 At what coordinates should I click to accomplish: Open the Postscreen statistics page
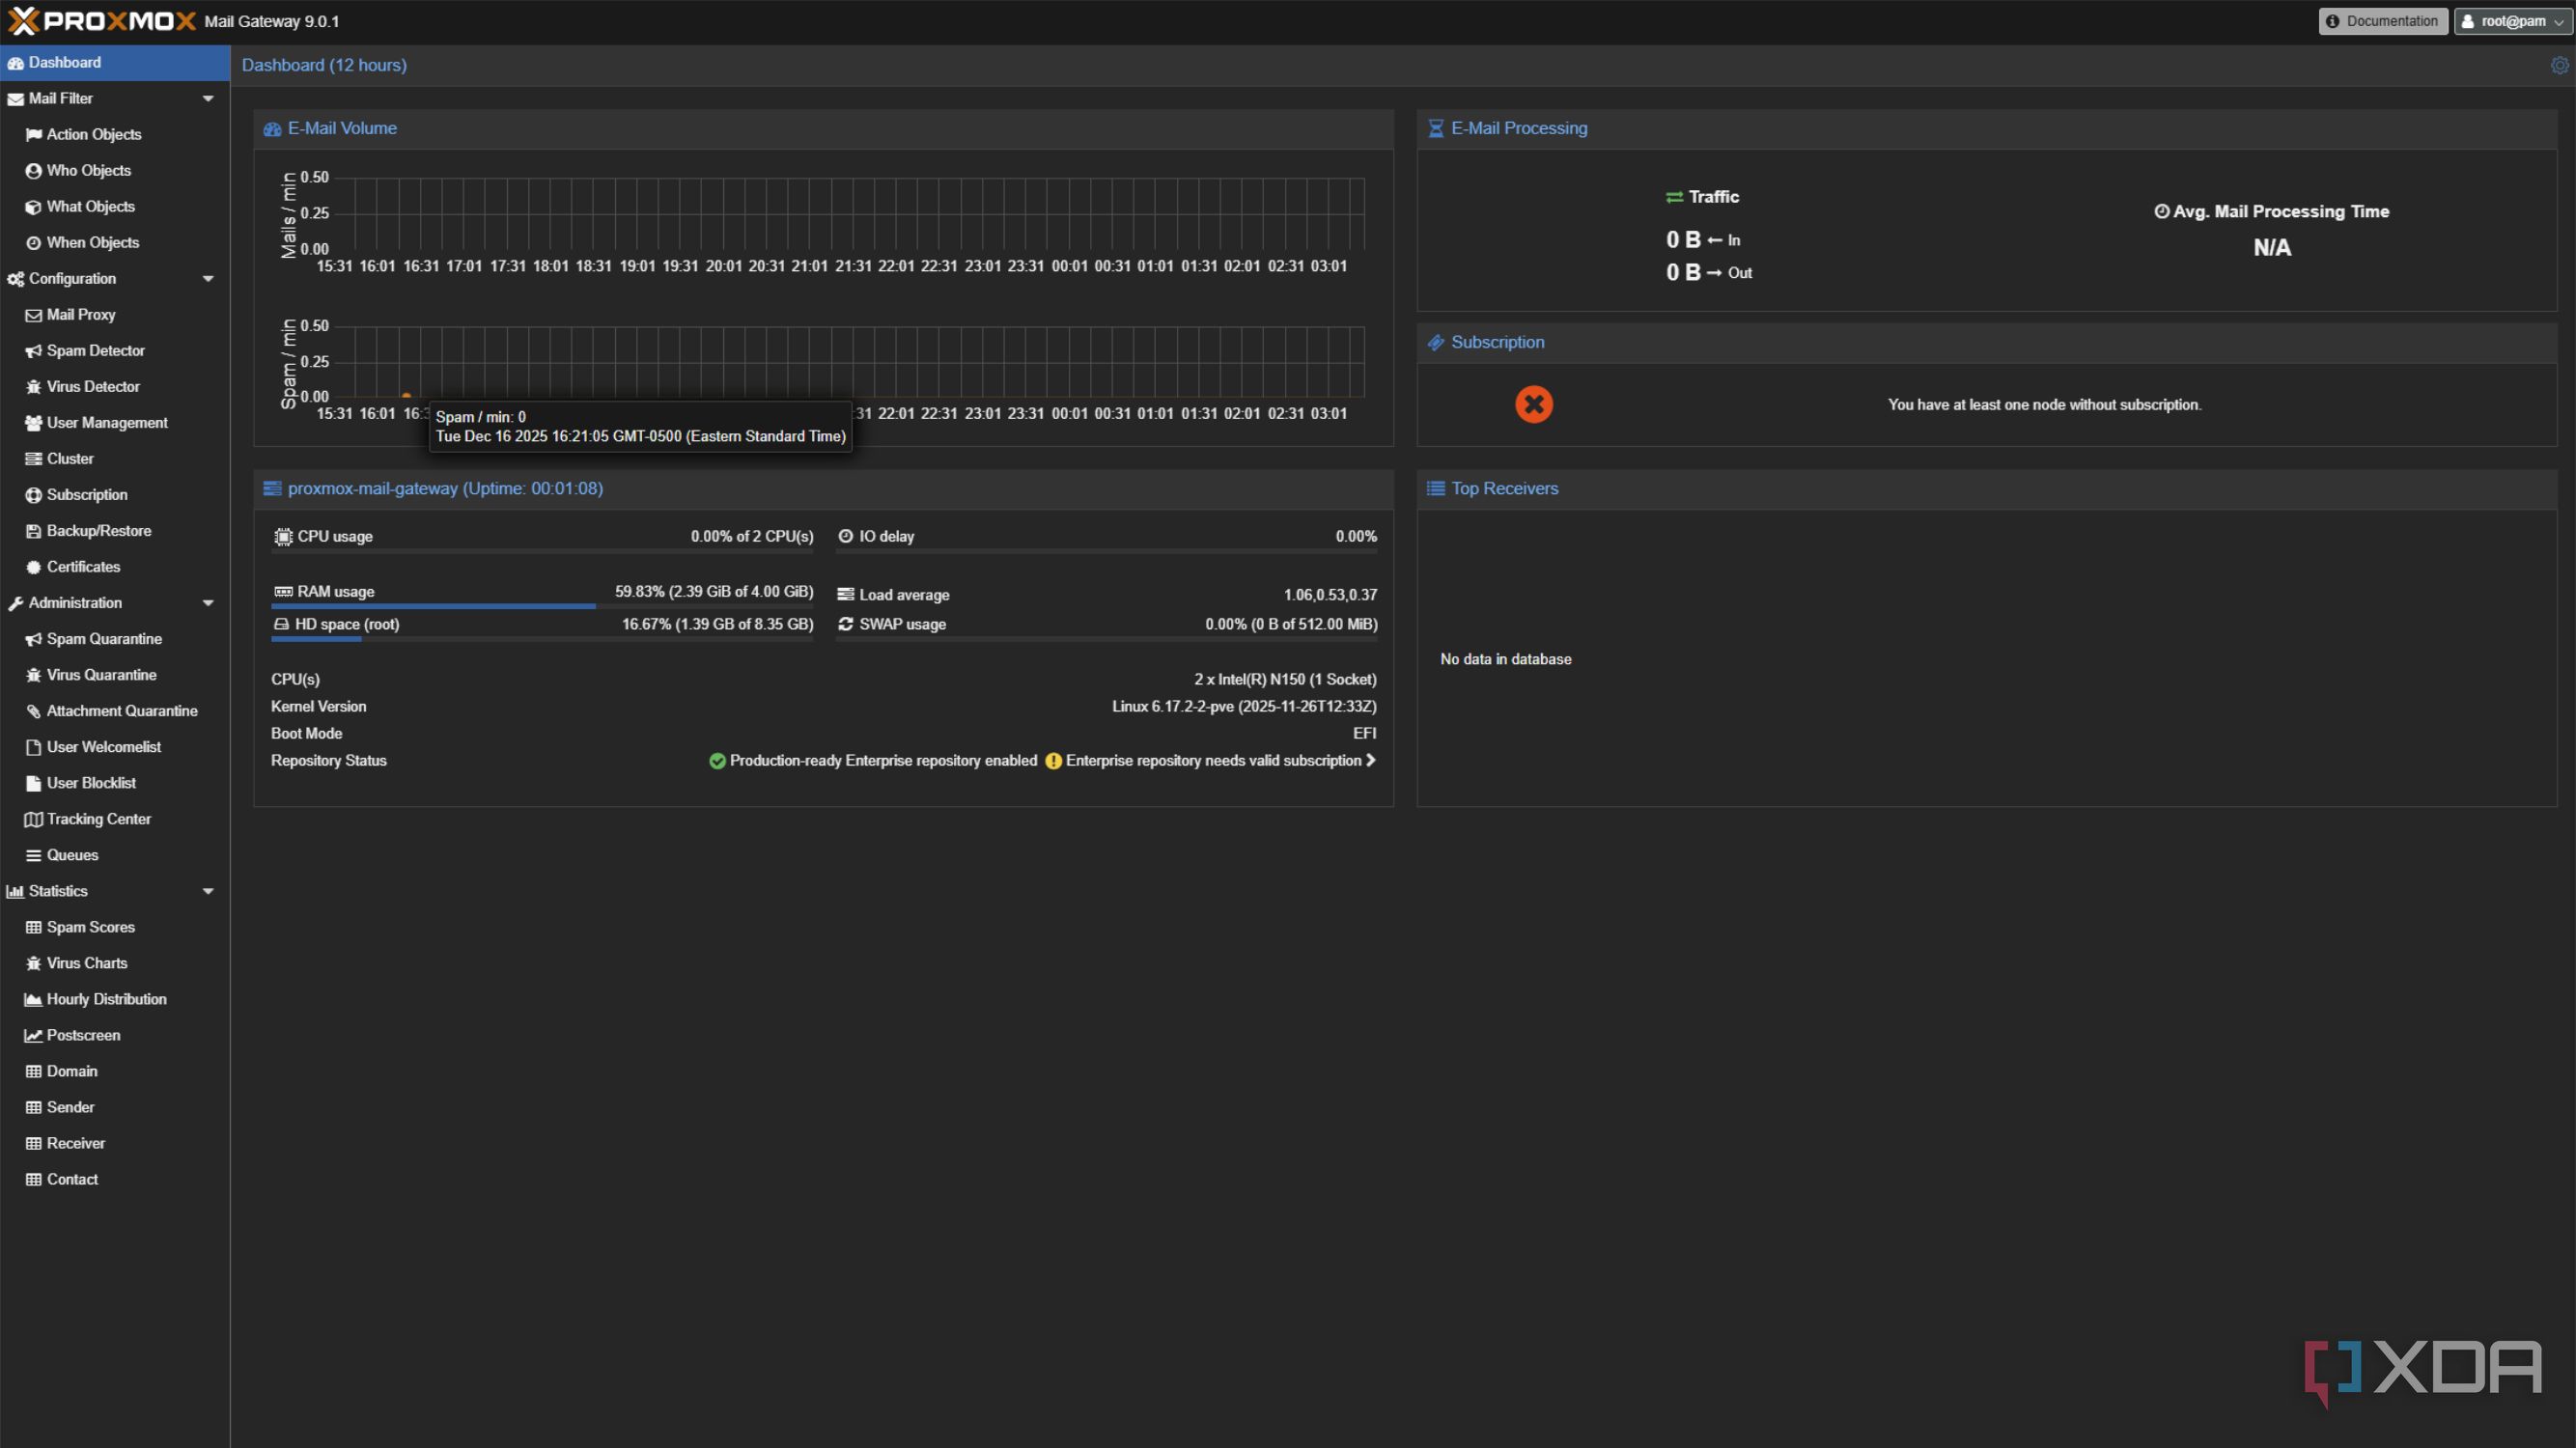(115, 1034)
